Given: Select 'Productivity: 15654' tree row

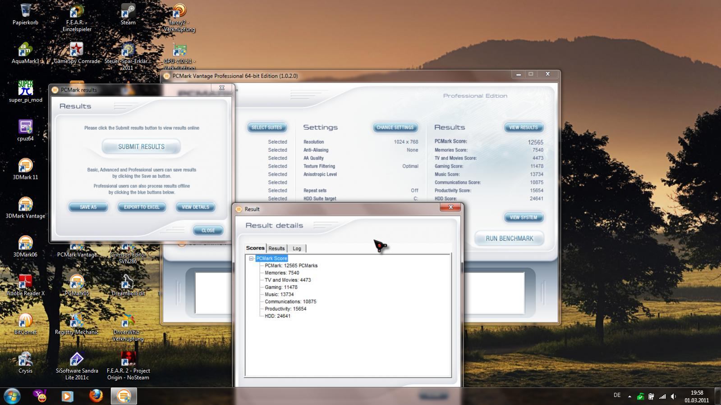Looking at the screenshot, I should [285, 309].
